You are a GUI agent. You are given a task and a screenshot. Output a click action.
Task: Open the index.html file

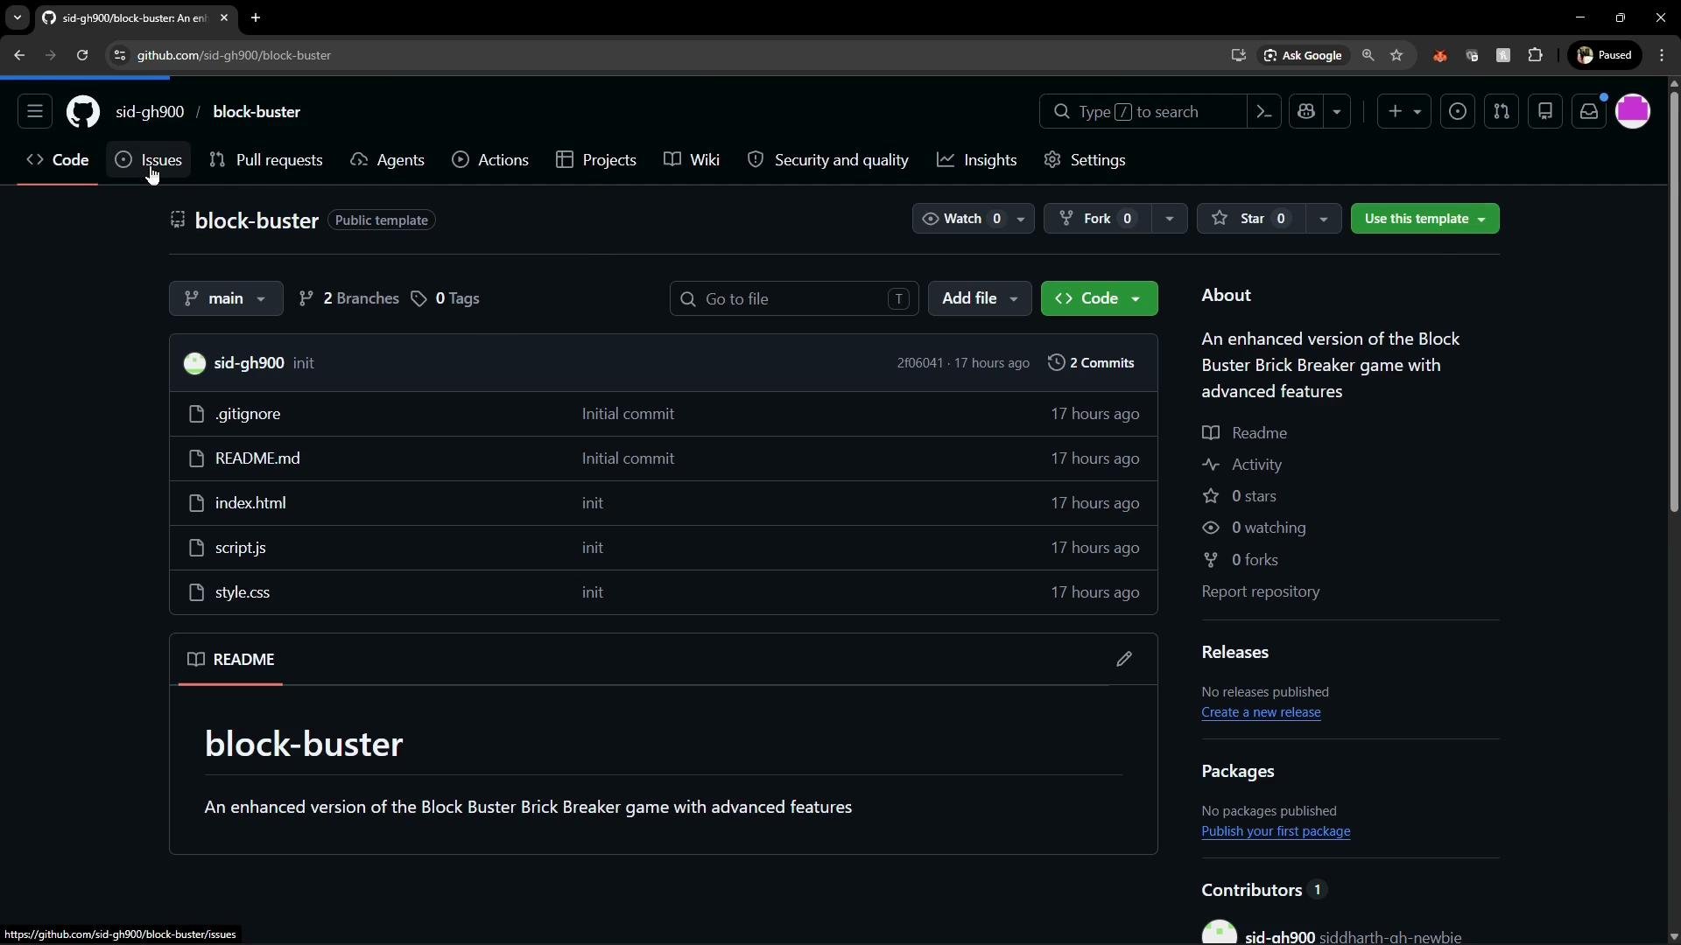click(x=250, y=503)
